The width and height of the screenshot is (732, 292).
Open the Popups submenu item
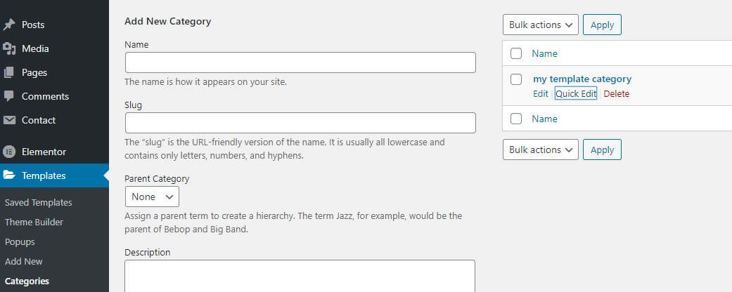20,241
